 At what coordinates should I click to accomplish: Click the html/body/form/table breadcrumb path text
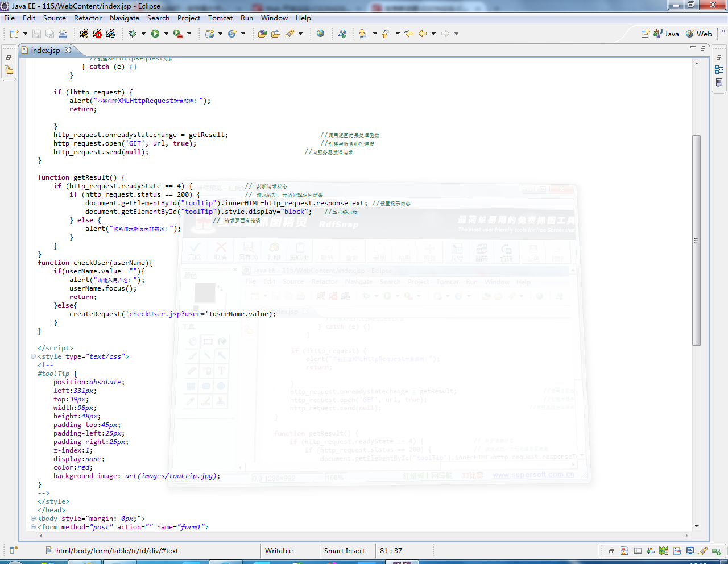point(117,551)
